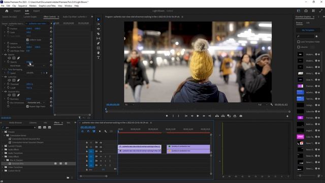Screen dimensions: 325x183
Task: Use pen mask under Gaussian Blur
Action: pyautogui.click(x=18, y=95)
